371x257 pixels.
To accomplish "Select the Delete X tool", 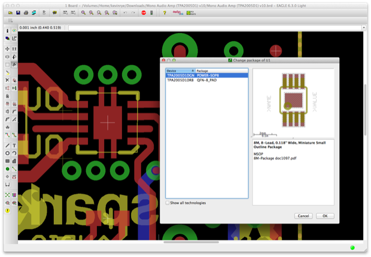I will coord(7,80).
